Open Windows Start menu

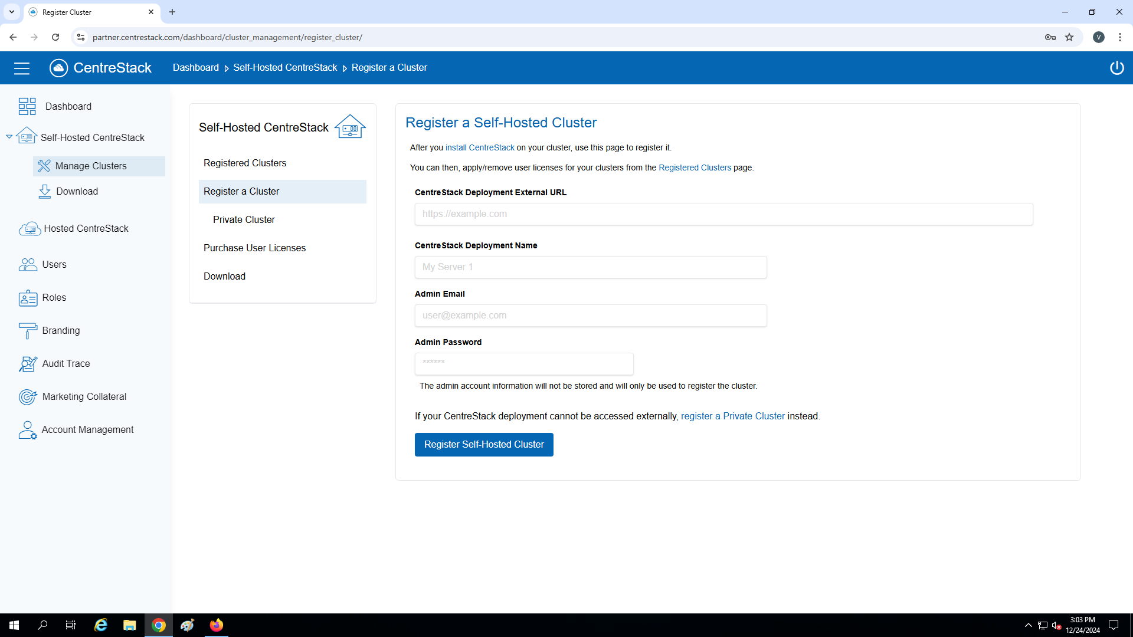[x=14, y=625]
